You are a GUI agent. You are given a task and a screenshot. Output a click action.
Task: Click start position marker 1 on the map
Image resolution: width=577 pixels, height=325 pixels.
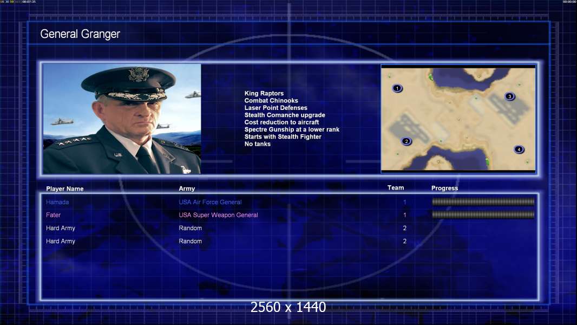397,88
